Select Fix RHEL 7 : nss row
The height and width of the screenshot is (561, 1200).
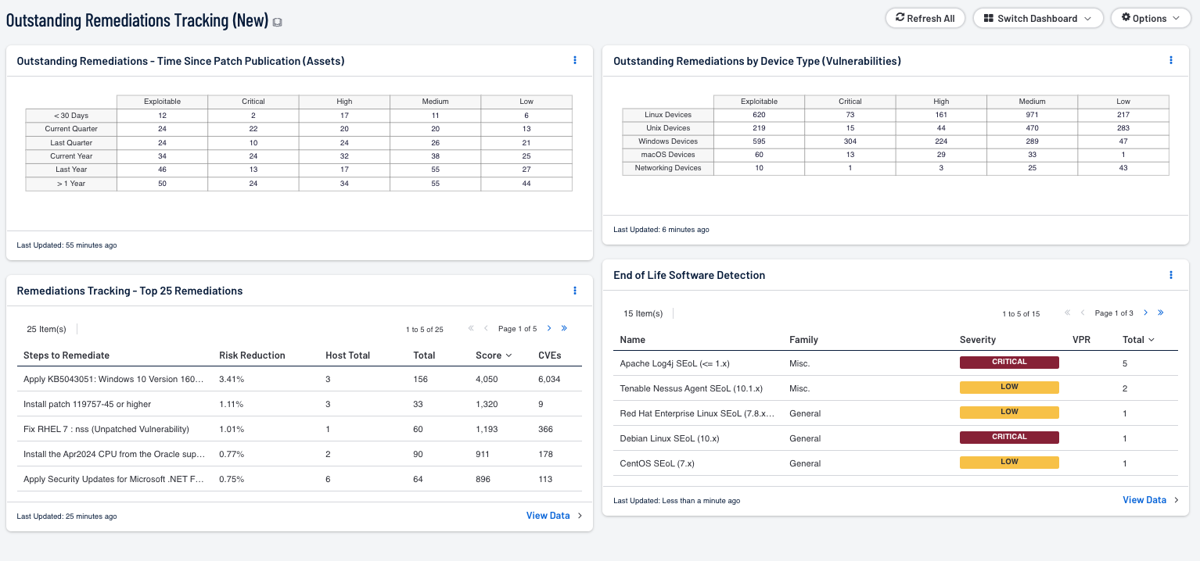(300, 429)
